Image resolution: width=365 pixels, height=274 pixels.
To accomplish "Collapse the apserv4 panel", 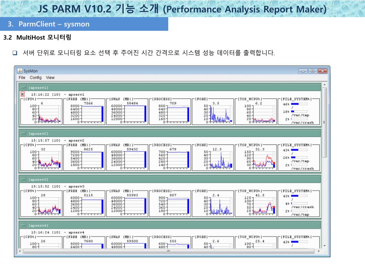I will tap(23, 225).
